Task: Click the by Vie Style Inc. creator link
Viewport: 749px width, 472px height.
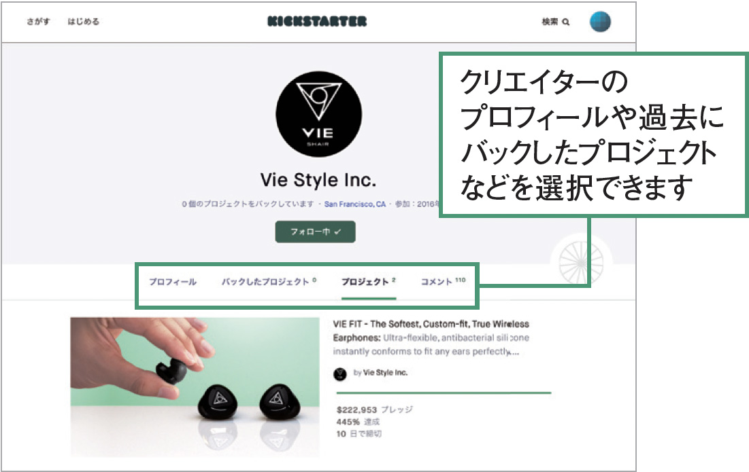Action: tap(380, 373)
